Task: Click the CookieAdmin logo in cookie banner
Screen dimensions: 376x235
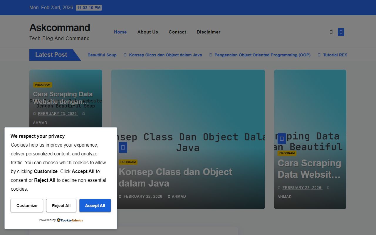Action: (70, 220)
